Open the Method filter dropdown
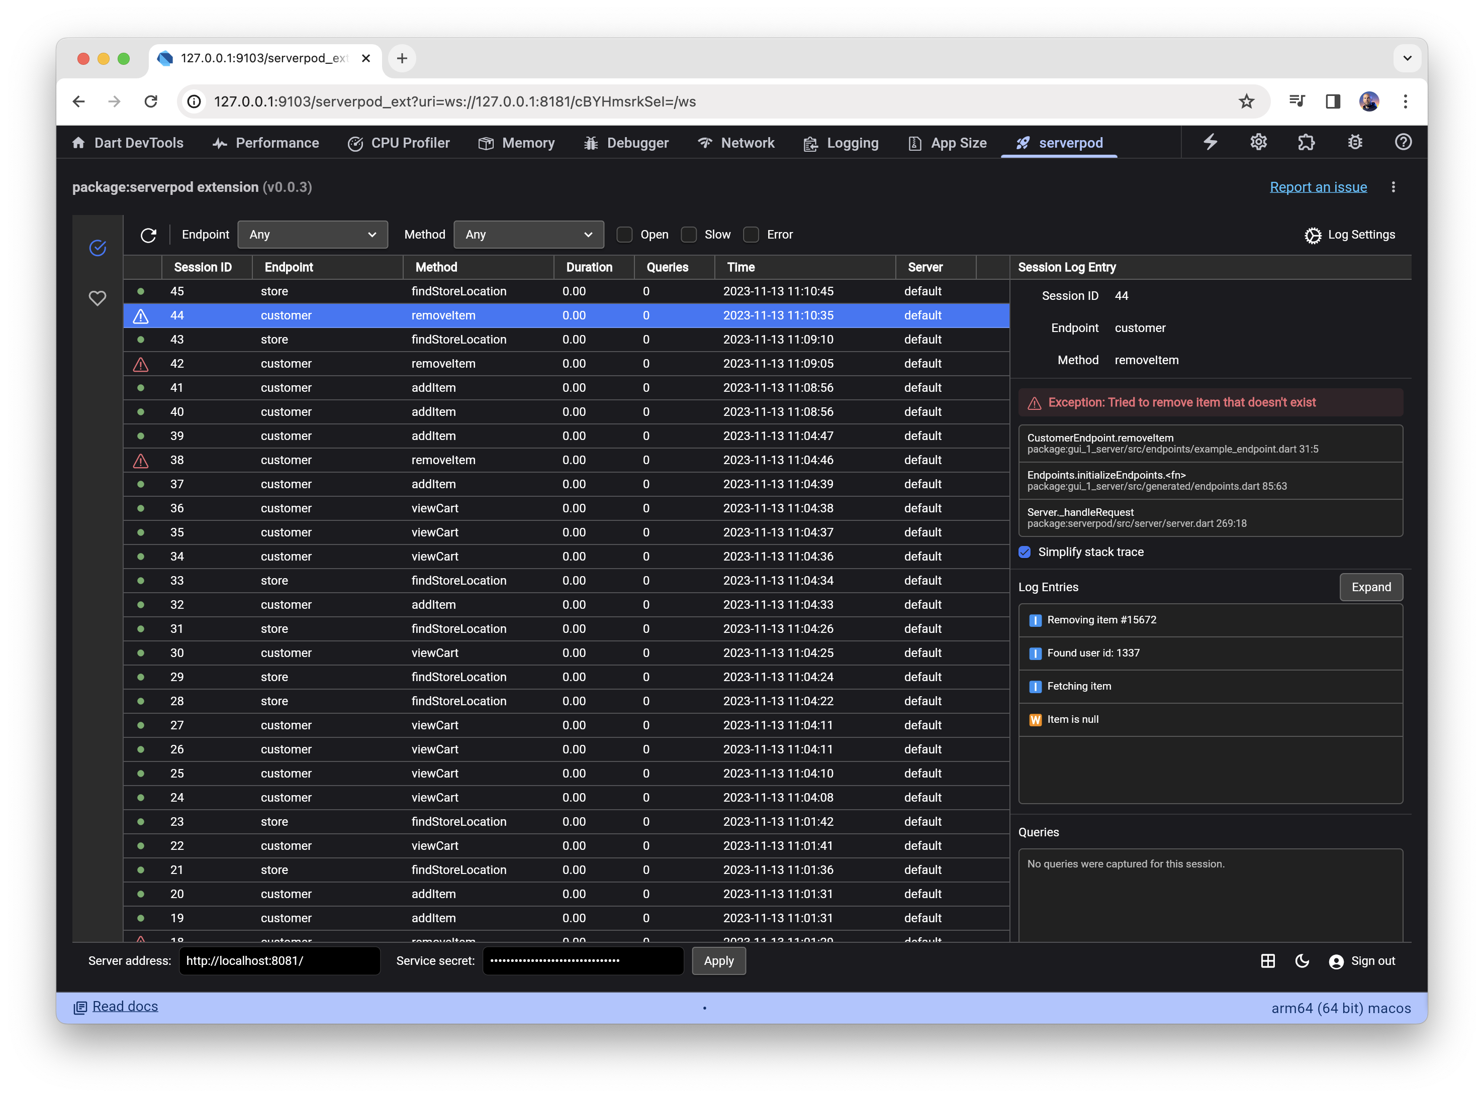 (x=528, y=235)
